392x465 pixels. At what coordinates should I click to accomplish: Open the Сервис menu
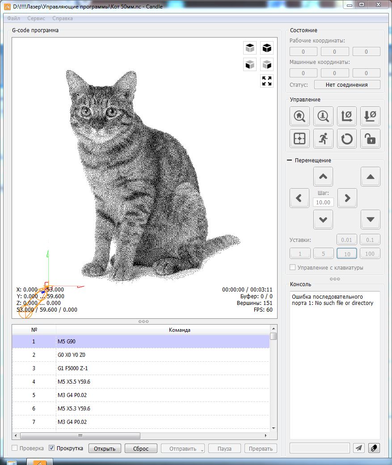point(36,18)
